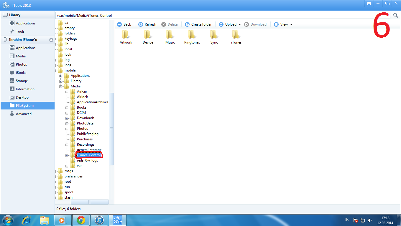401x226 pixels.
Task: Open Photos section in sidebar
Action: [27, 64]
